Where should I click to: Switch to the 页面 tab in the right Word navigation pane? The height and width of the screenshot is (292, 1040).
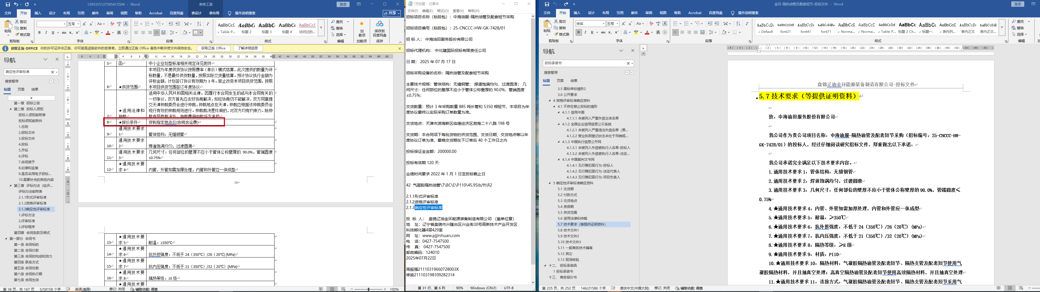click(560, 81)
